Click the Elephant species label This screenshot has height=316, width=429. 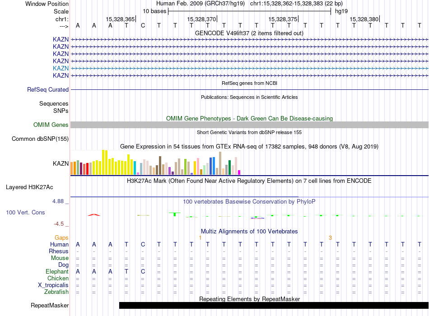(x=57, y=272)
